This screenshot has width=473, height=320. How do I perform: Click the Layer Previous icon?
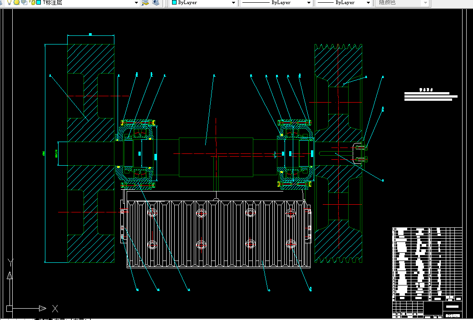tap(156, 3)
